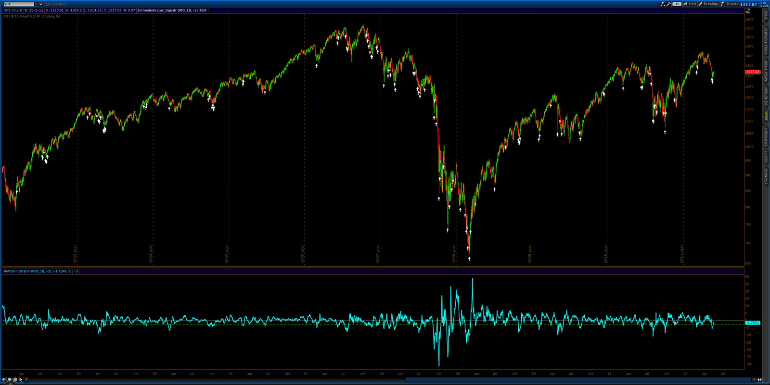Open the Trade side tab
The height and width of the screenshot is (385, 770).
click(766, 15)
